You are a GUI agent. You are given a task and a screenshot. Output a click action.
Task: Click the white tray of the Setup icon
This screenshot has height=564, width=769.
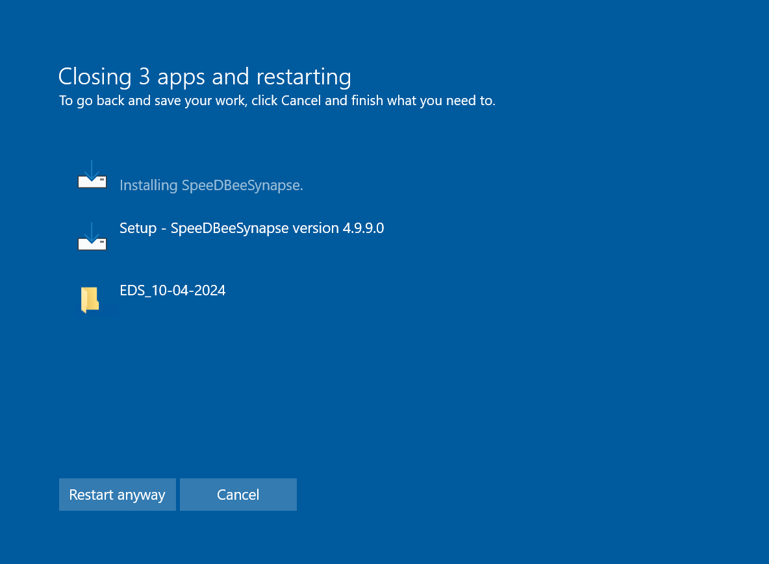click(x=92, y=245)
